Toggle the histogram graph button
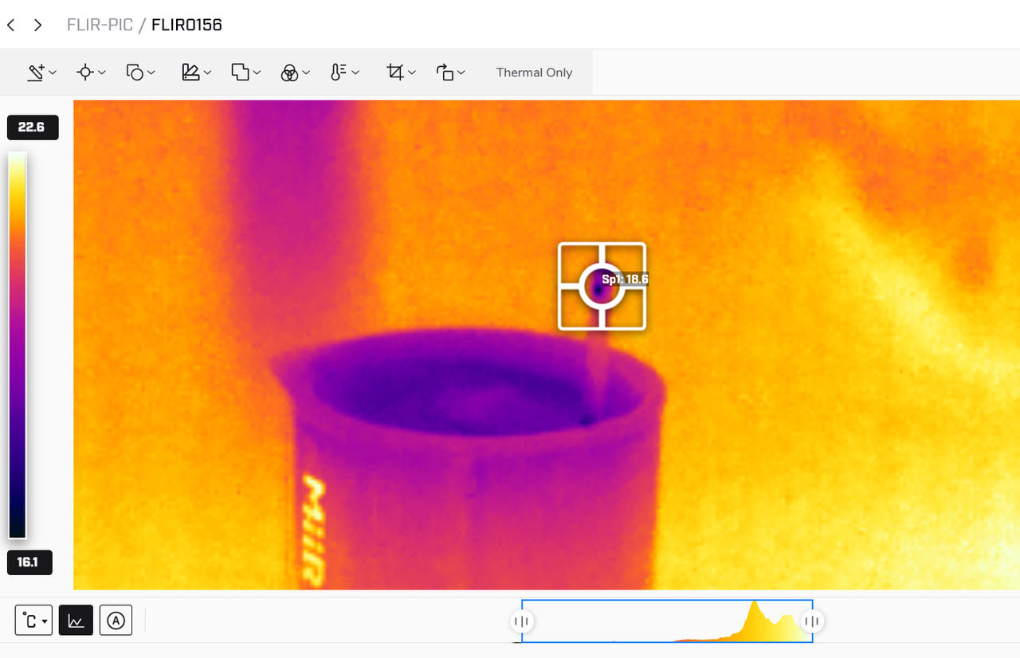 [x=76, y=620]
